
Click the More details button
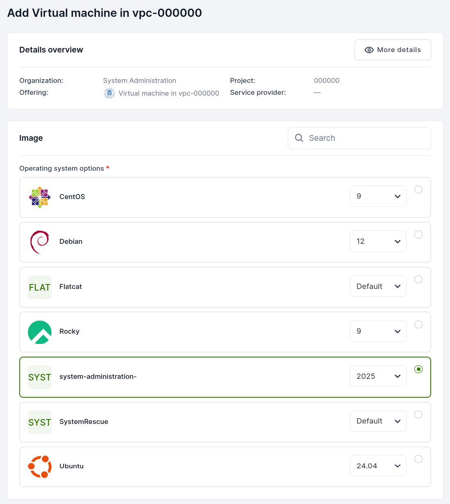point(392,50)
